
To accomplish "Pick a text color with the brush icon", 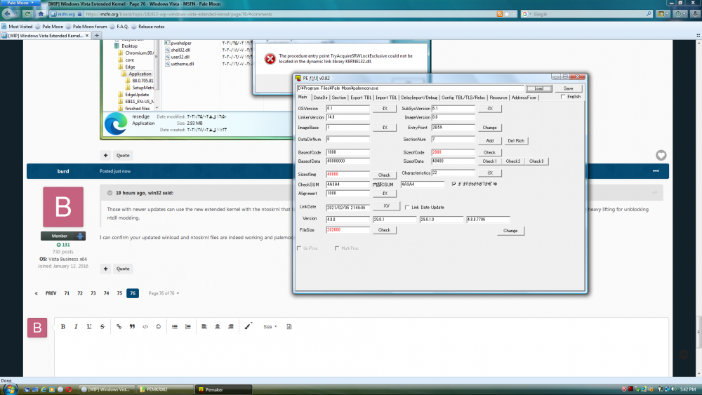I will (x=248, y=327).
